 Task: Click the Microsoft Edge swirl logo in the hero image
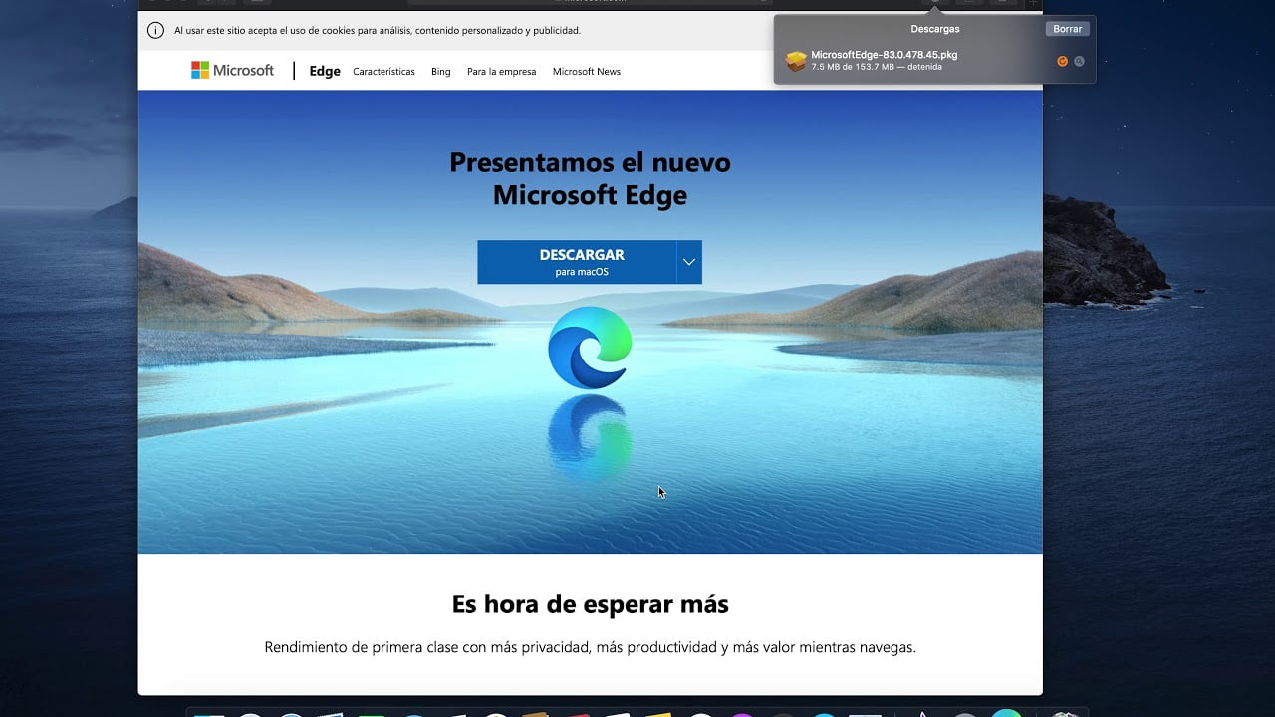(590, 346)
